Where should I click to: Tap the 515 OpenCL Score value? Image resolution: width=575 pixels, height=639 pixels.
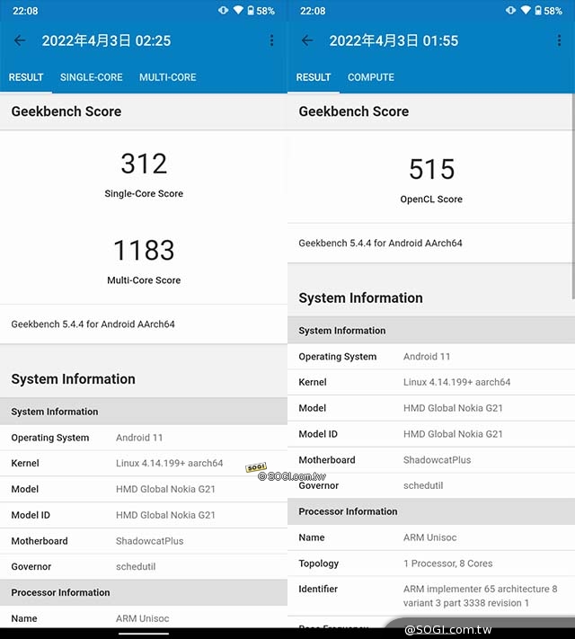[431, 169]
